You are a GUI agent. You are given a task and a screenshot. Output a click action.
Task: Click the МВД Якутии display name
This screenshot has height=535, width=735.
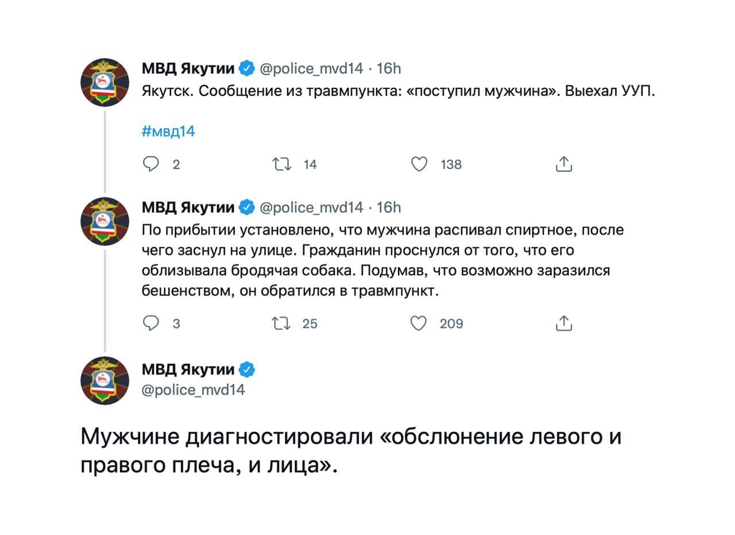click(188, 68)
